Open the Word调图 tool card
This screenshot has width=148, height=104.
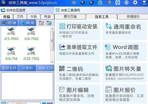click(x=125, y=52)
